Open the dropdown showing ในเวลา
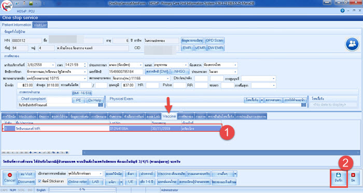Screen dimensions: 363x193 coord(235,72)
